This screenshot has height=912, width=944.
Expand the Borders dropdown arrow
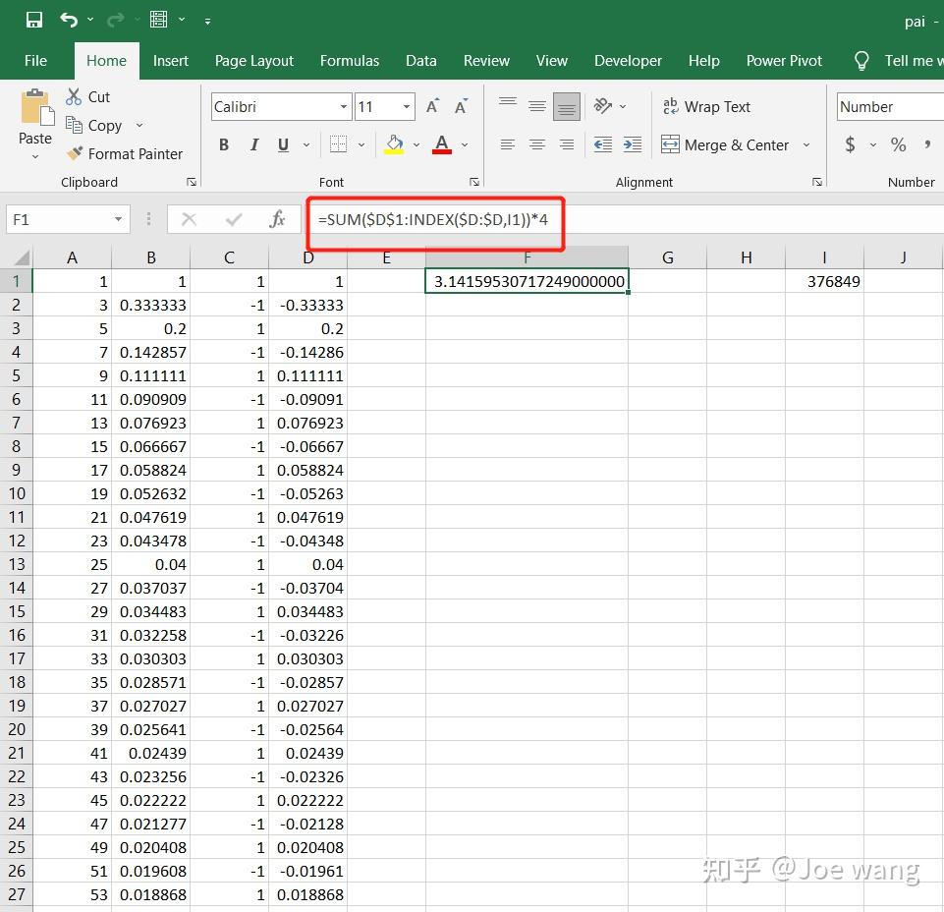(361, 143)
